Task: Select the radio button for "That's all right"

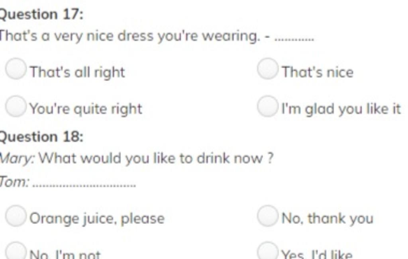Action: coord(16,68)
